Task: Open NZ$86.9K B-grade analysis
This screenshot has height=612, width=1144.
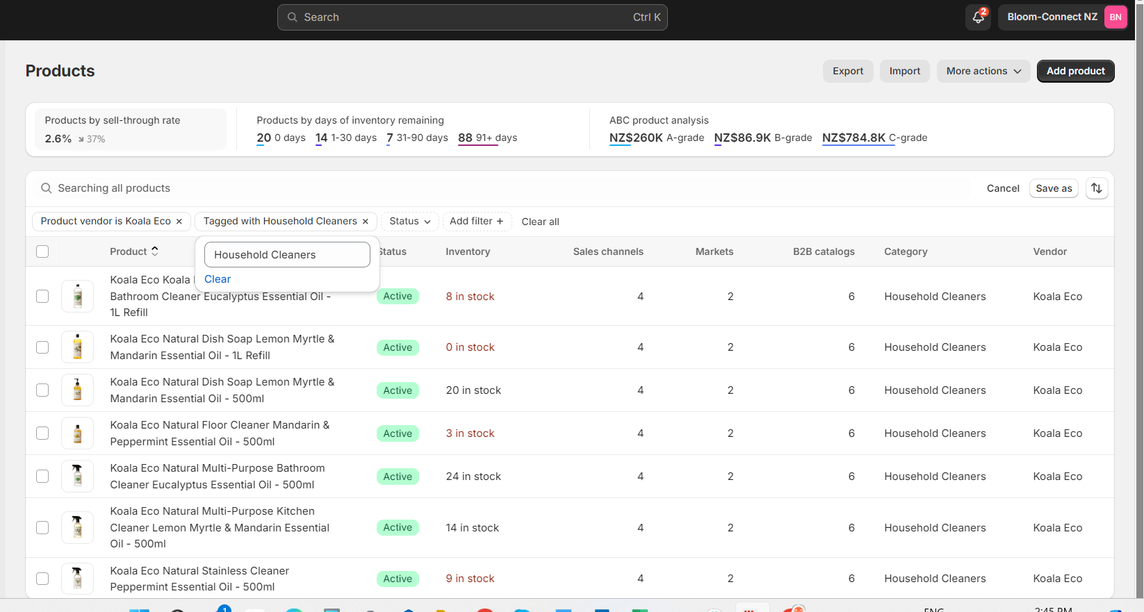Action: (x=763, y=138)
